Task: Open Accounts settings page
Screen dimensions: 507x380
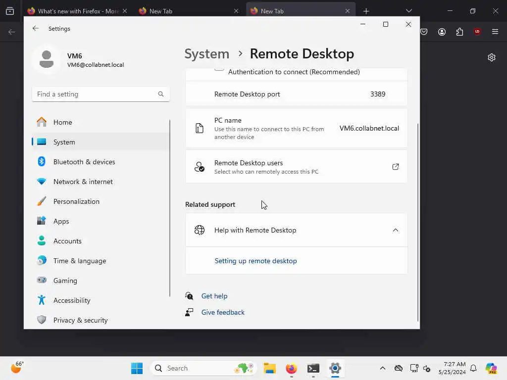Action: click(x=101, y=241)
